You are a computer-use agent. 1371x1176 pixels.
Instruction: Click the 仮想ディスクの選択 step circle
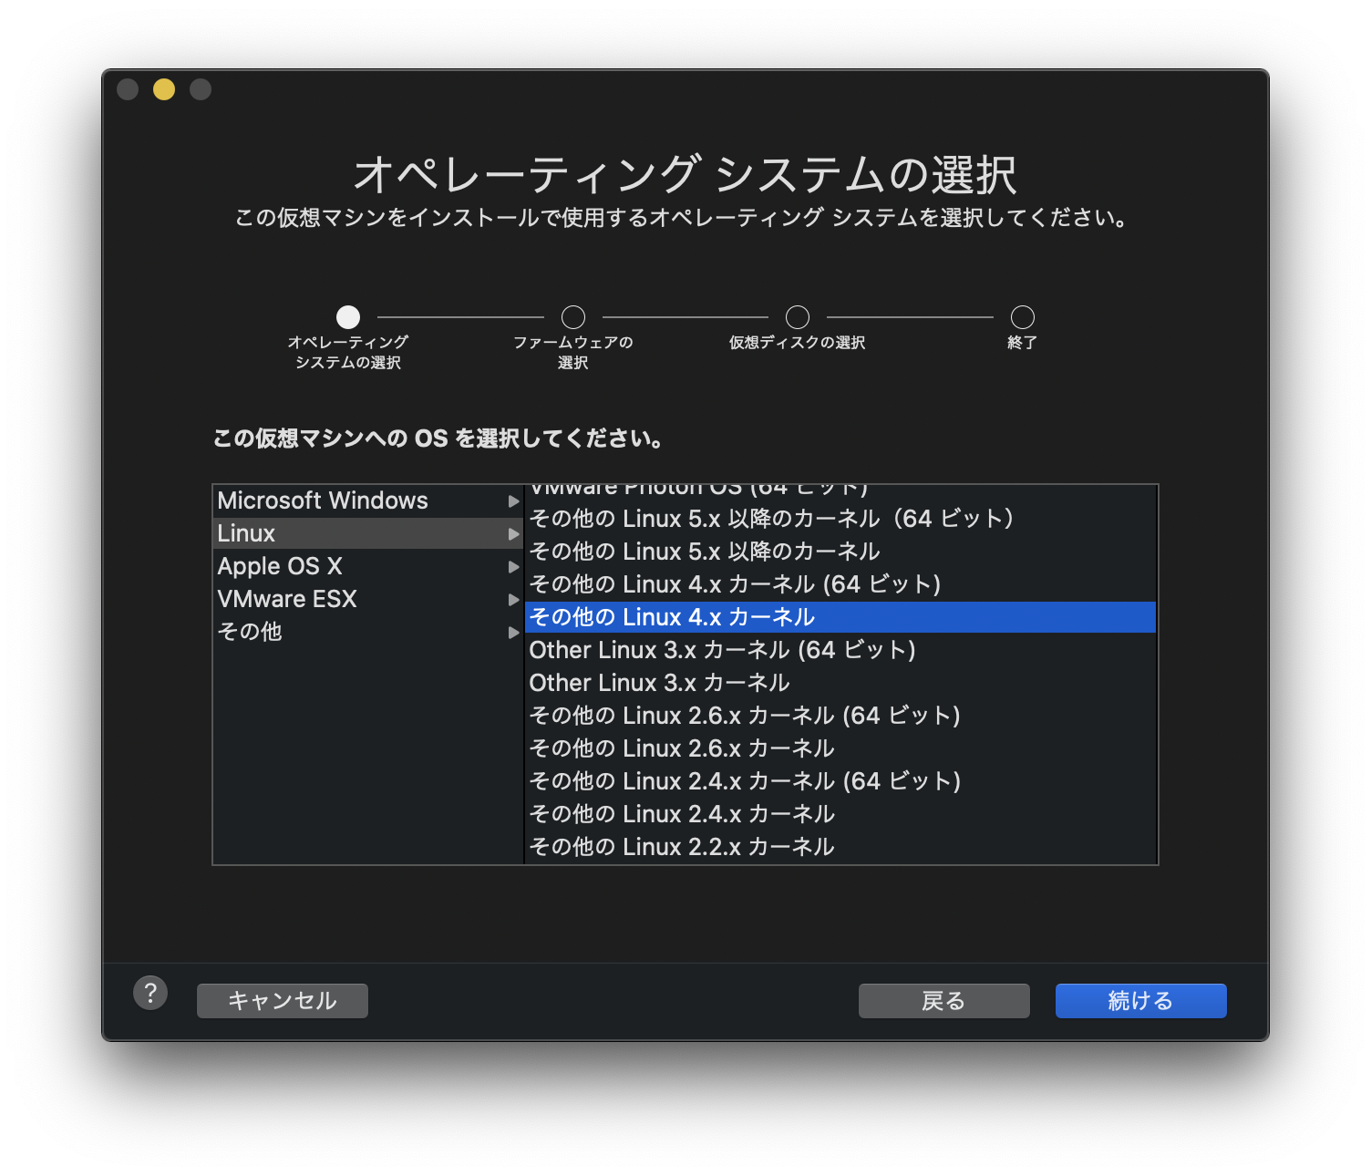[x=797, y=317]
